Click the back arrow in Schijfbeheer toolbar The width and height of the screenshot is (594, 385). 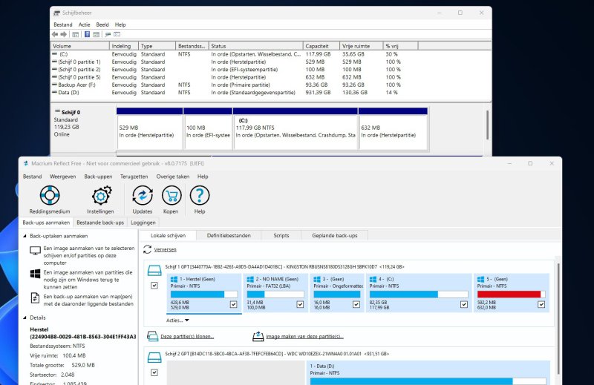pyautogui.click(x=55, y=34)
